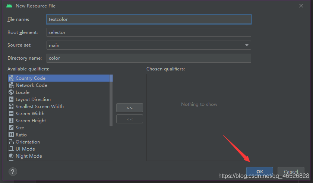Pick the Layout Direction qualifier
The image size is (313, 183).
pyautogui.click(x=59, y=100)
